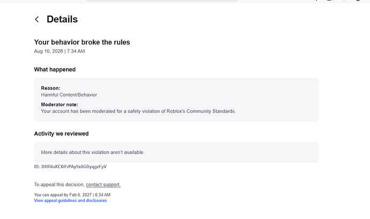The height and width of the screenshot is (219, 370).
Task: Select the 'Reason:' label
Action: [50, 88]
